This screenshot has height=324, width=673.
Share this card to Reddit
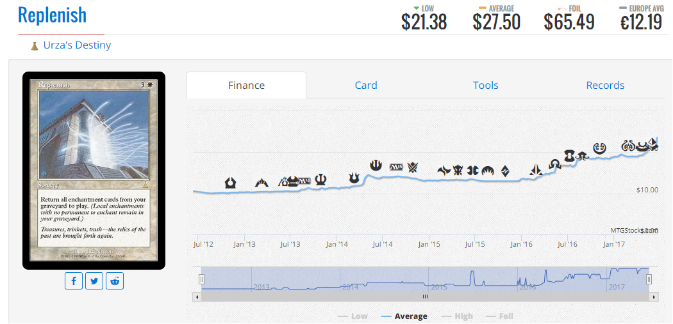pyautogui.click(x=115, y=281)
